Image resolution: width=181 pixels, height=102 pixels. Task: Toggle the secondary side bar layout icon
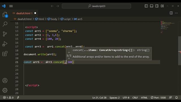tap(157, 6)
